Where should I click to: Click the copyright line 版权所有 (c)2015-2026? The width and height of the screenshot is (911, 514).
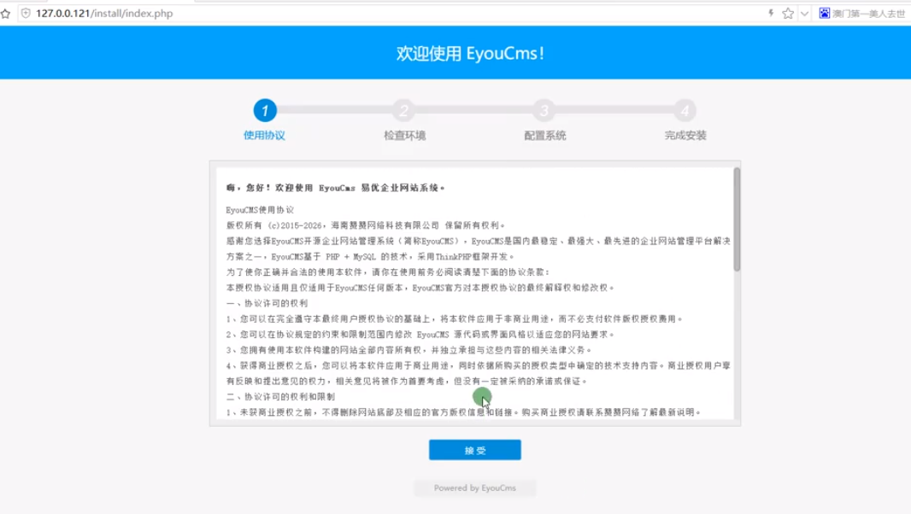point(366,225)
